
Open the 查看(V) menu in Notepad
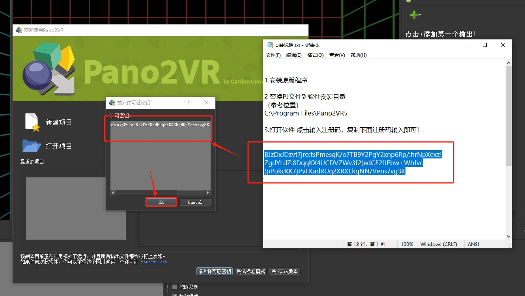(x=337, y=55)
